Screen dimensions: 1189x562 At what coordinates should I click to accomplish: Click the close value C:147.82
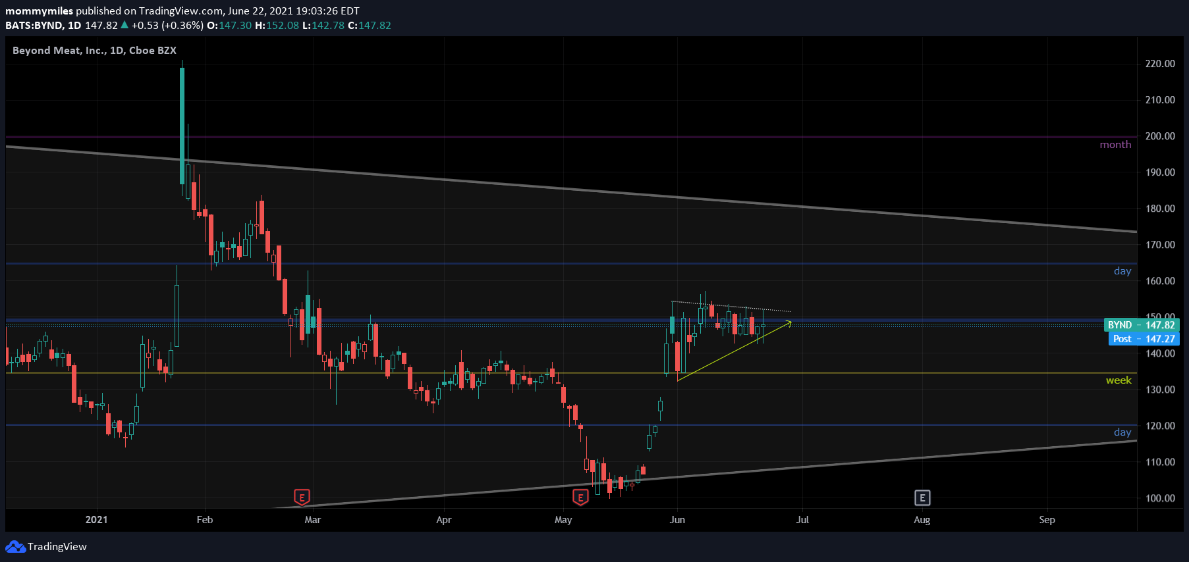pyautogui.click(x=370, y=26)
